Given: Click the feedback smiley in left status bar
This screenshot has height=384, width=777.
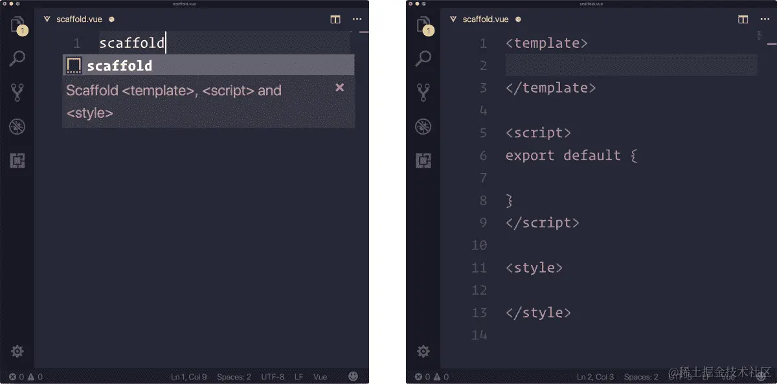Looking at the screenshot, I should [x=353, y=376].
